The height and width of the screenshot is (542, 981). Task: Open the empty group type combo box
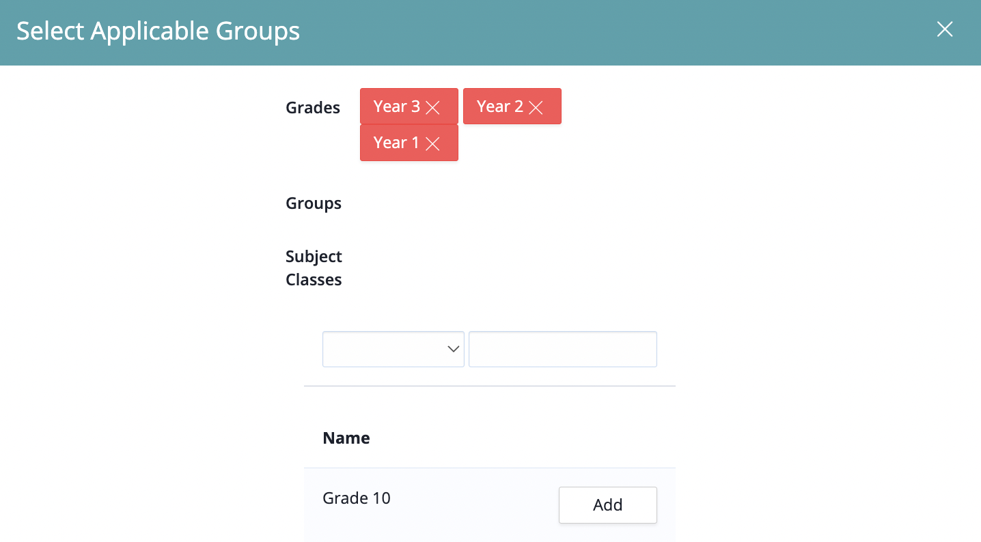[393, 349]
